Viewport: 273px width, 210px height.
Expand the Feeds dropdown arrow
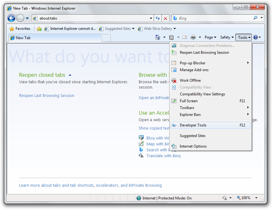(178, 37)
